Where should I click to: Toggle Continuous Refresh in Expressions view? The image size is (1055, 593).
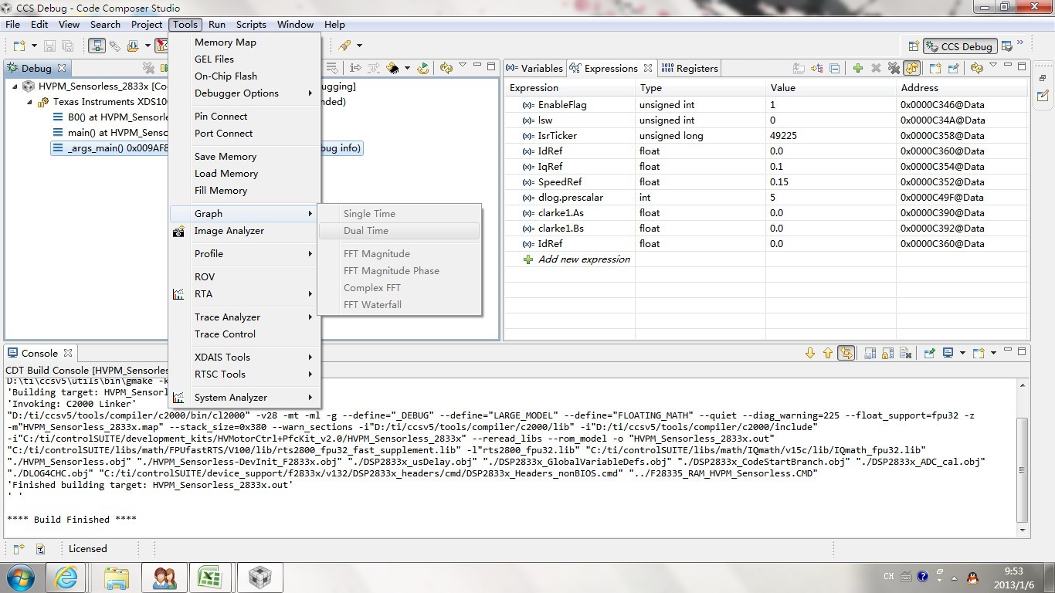coord(912,68)
